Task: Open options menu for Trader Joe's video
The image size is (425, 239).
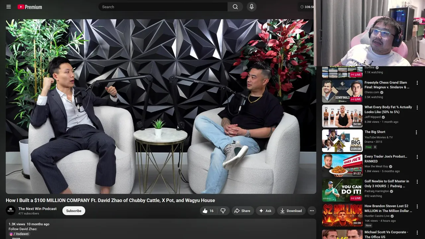Action: (417, 157)
